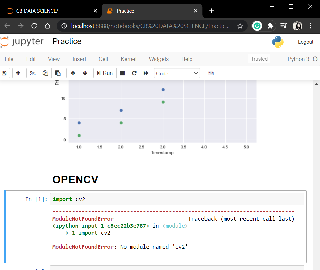
Task: Open Chrome's three-dot menu
Action: pos(311,26)
